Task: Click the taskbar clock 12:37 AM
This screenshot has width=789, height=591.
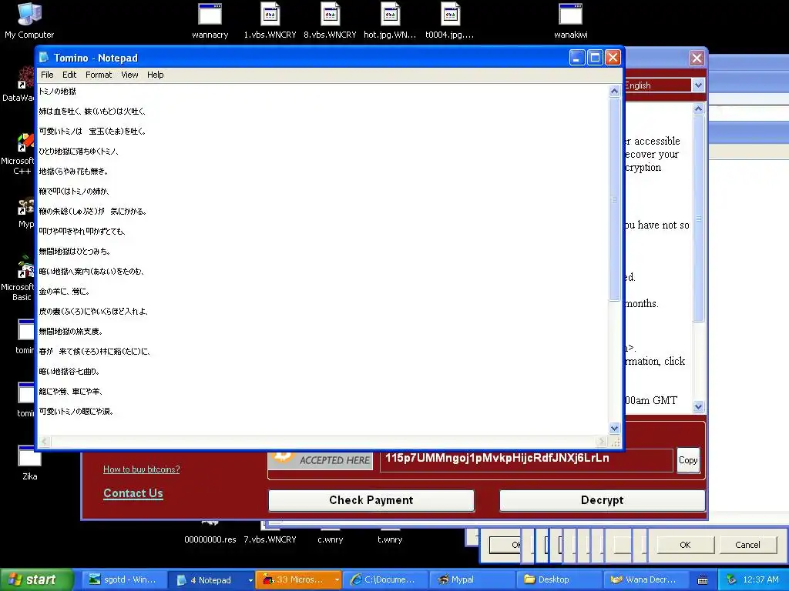Action: (760, 580)
